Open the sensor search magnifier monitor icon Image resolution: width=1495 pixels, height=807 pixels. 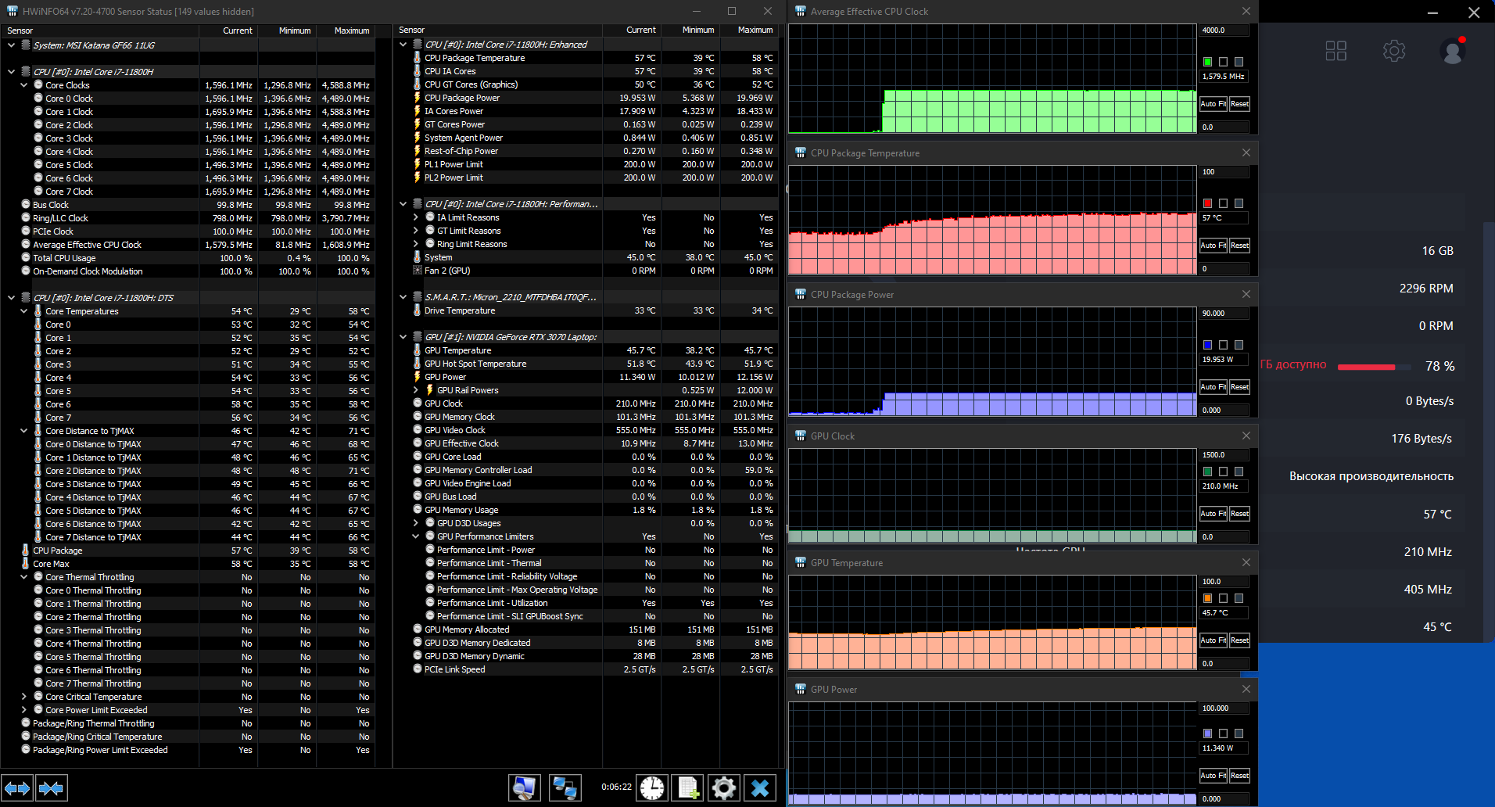524,787
